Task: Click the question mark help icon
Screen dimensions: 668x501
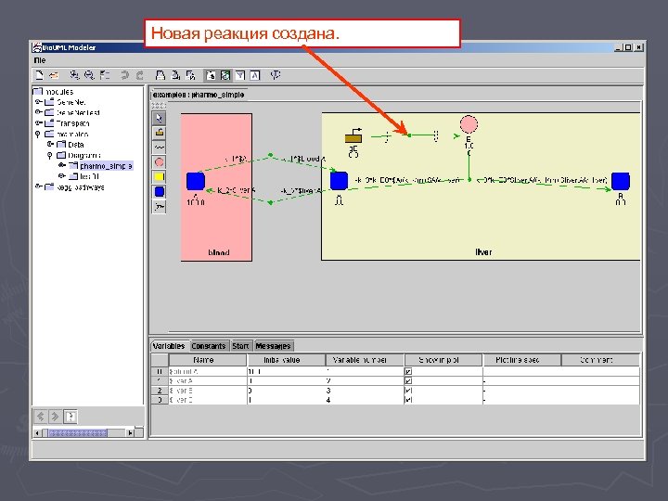Action: coord(71,417)
